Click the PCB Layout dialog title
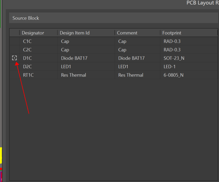The height and width of the screenshot is (182, 219). pos(202,3)
